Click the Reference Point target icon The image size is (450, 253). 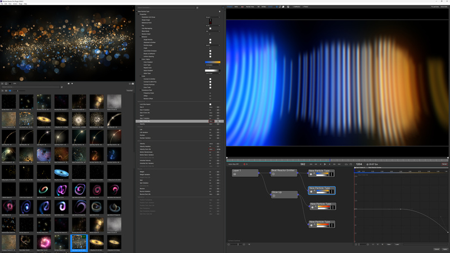click(x=210, y=23)
